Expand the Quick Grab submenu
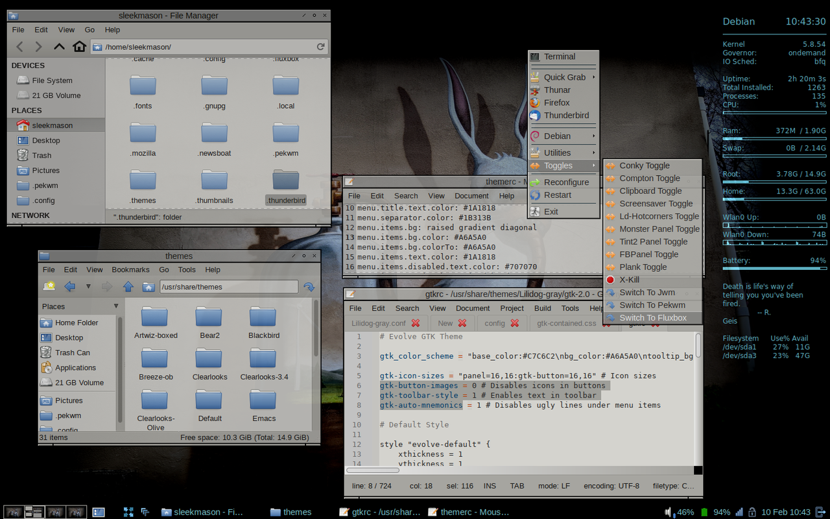 563,77
